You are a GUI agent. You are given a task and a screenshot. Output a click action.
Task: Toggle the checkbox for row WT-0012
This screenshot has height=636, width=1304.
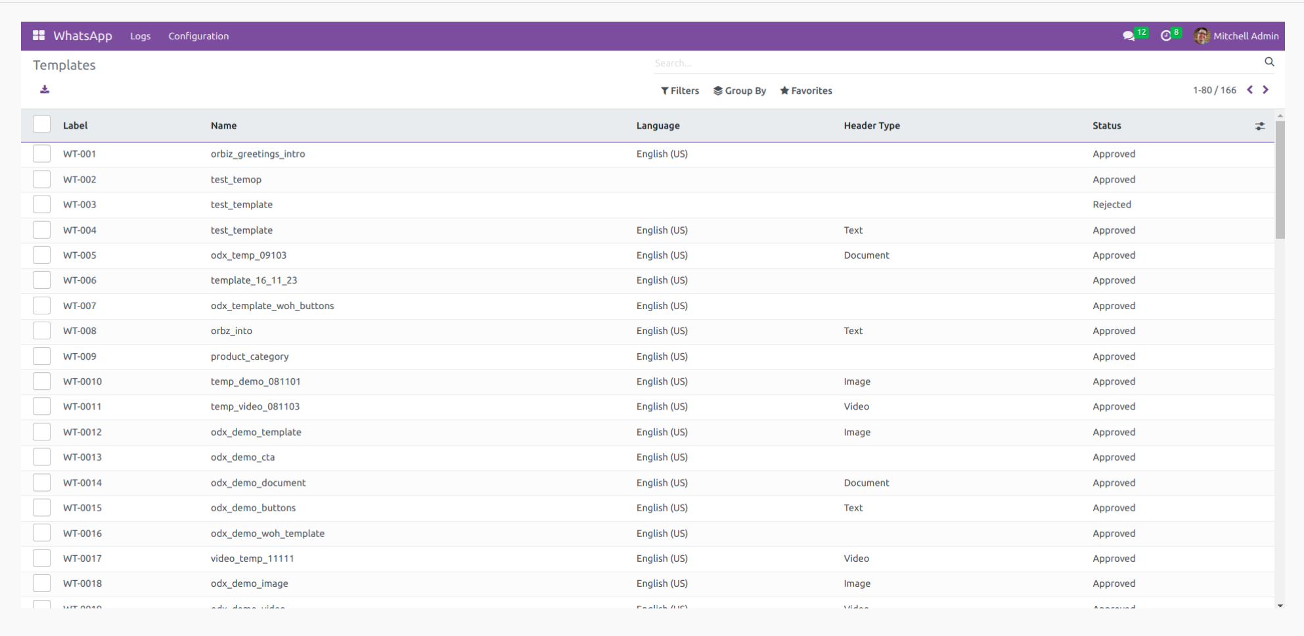tap(41, 432)
